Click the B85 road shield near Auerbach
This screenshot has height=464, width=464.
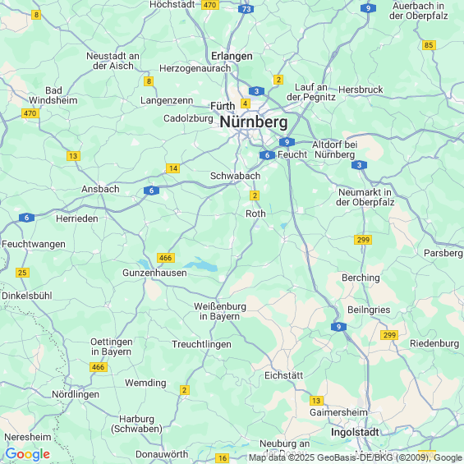[x=429, y=45]
